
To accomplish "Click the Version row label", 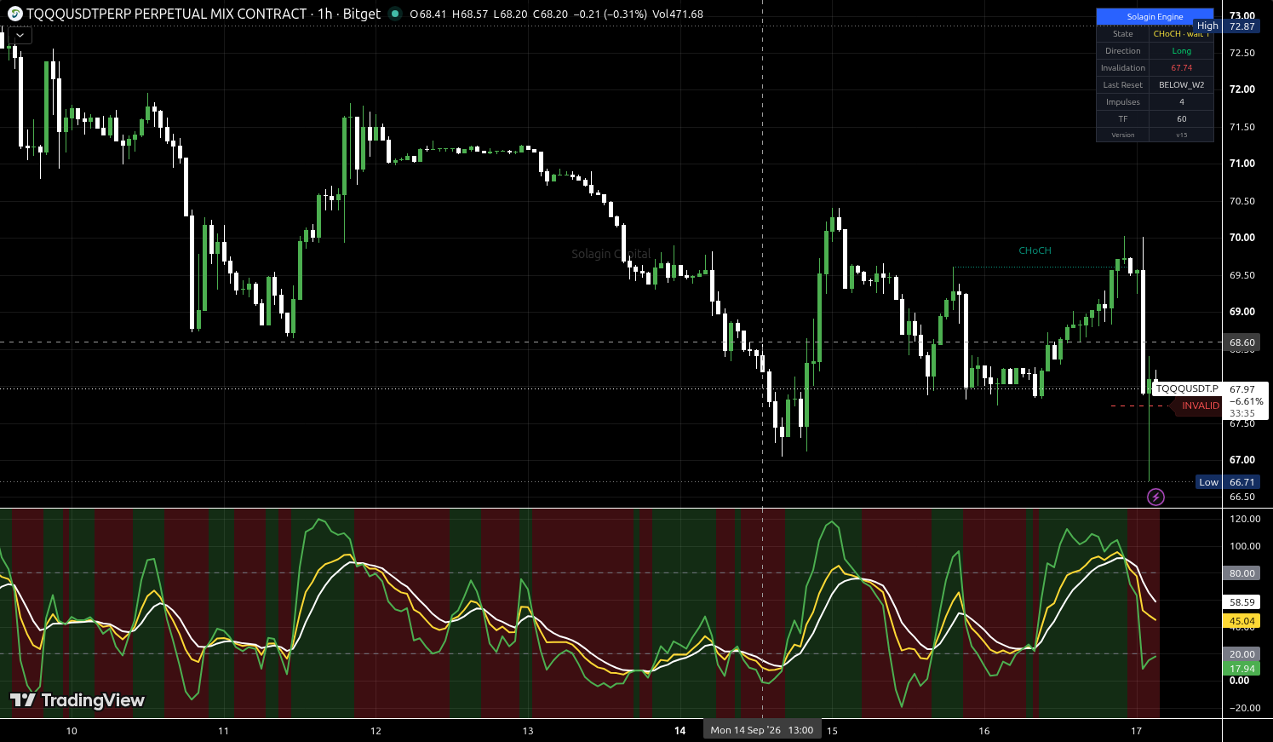I will coord(1122,135).
